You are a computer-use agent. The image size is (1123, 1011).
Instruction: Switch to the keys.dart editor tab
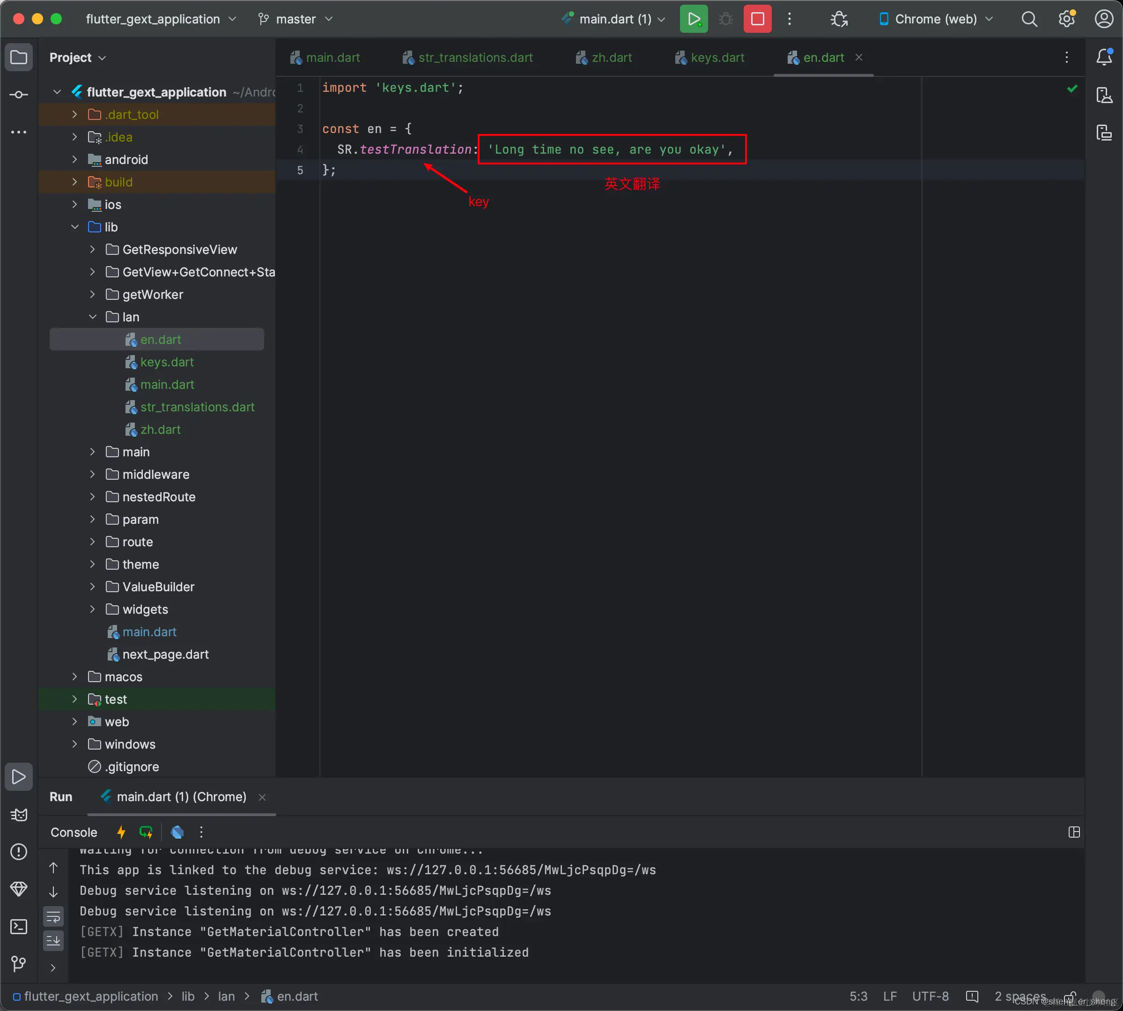tap(717, 58)
